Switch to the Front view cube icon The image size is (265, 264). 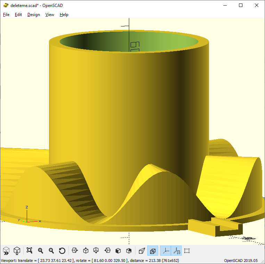pyautogui.click(x=118, y=250)
